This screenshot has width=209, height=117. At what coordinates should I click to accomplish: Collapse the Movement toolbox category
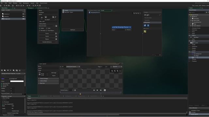point(144,22)
